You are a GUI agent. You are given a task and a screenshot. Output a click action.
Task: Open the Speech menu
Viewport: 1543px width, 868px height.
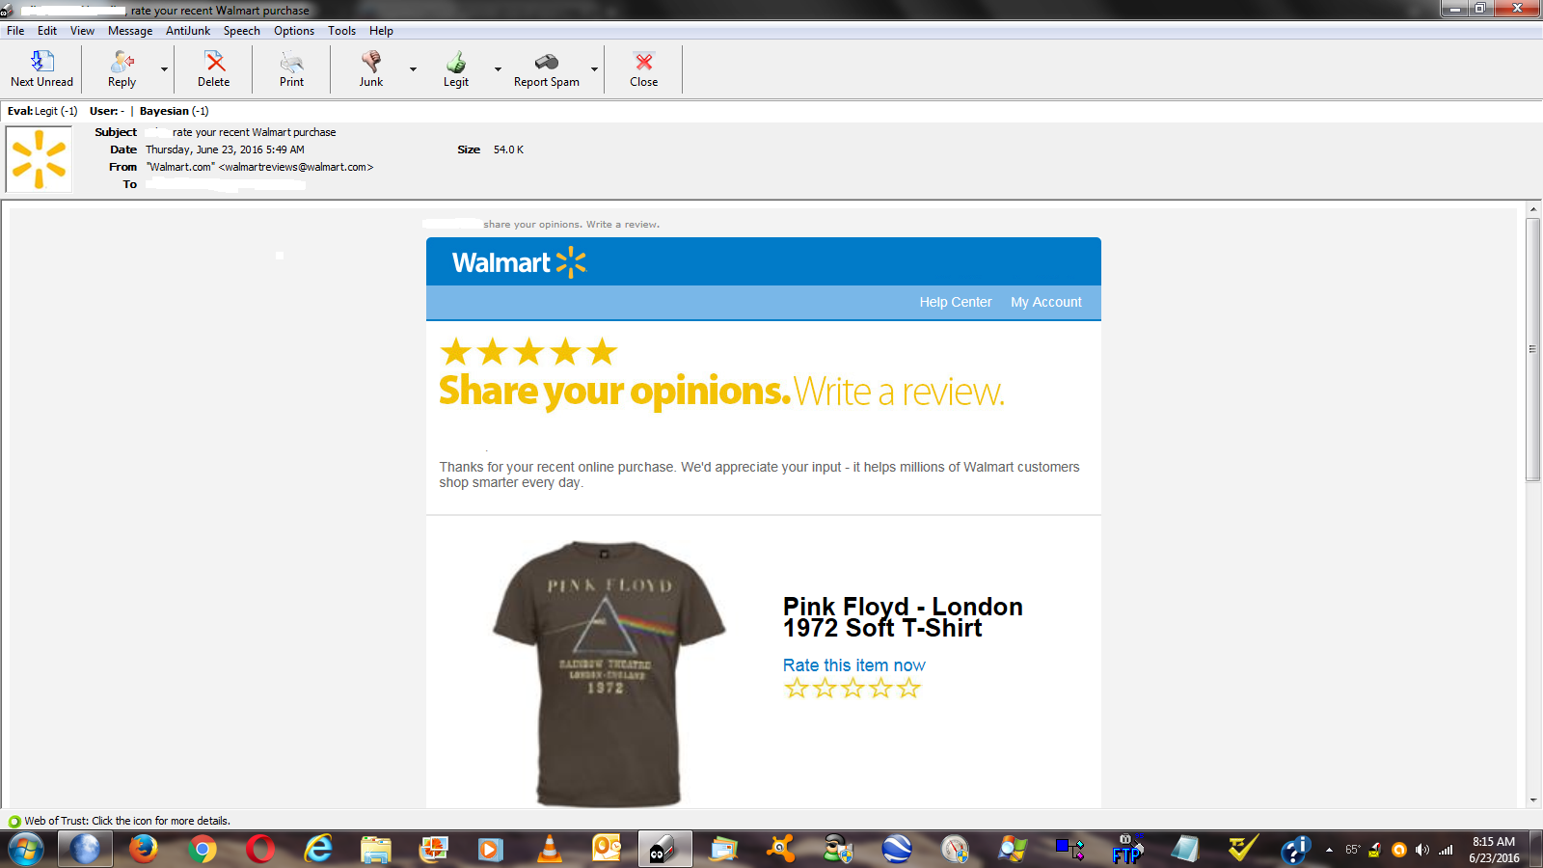point(242,31)
